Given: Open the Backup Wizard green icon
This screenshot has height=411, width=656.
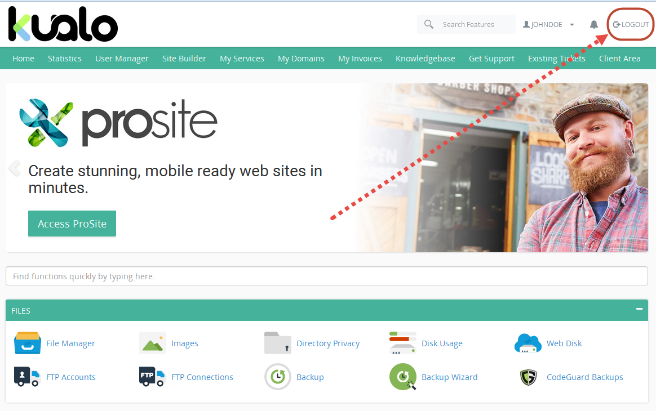Looking at the screenshot, I should click(x=402, y=377).
